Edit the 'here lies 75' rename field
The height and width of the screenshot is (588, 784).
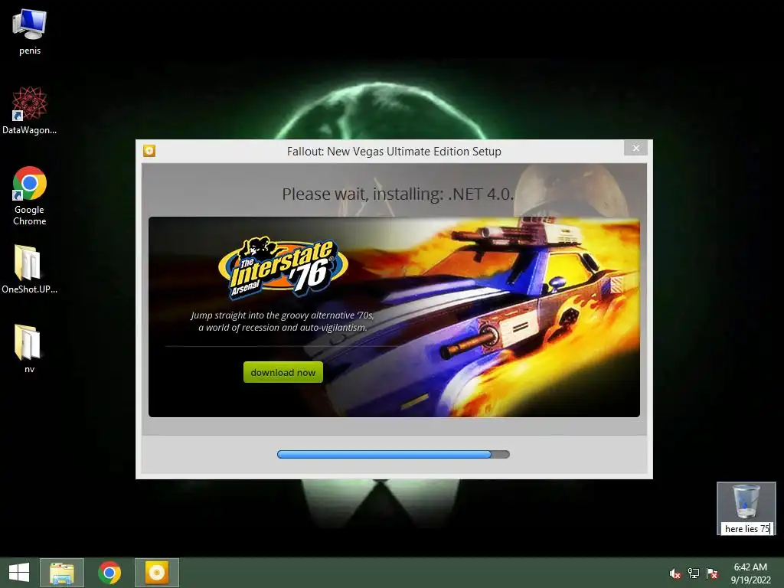(747, 529)
